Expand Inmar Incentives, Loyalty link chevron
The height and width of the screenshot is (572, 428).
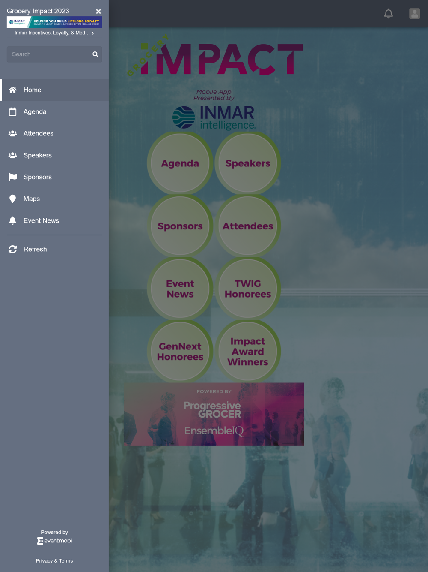[x=93, y=33]
